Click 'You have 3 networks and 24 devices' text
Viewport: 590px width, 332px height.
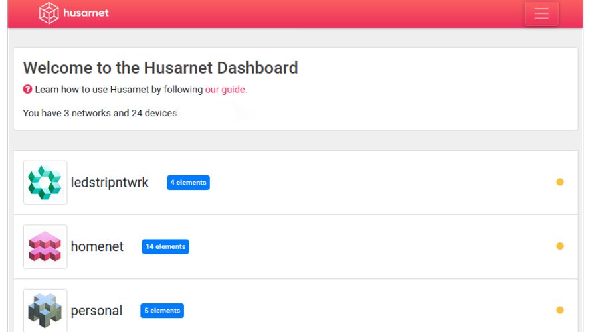coord(100,113)
